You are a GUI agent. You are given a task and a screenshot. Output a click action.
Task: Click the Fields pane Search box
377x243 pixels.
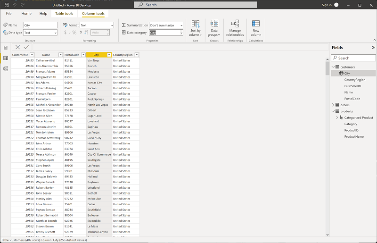coord(353,58)
